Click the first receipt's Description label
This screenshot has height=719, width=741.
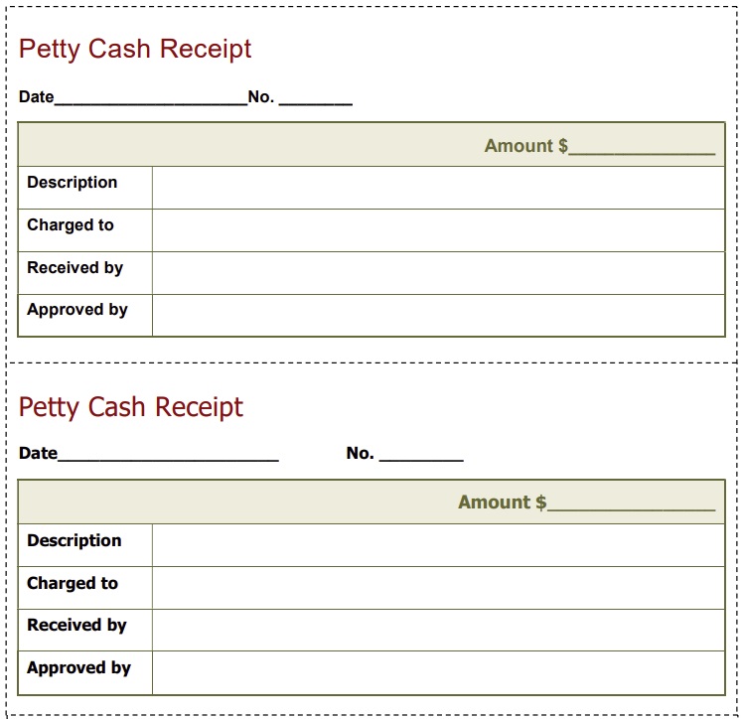[73, 183]
